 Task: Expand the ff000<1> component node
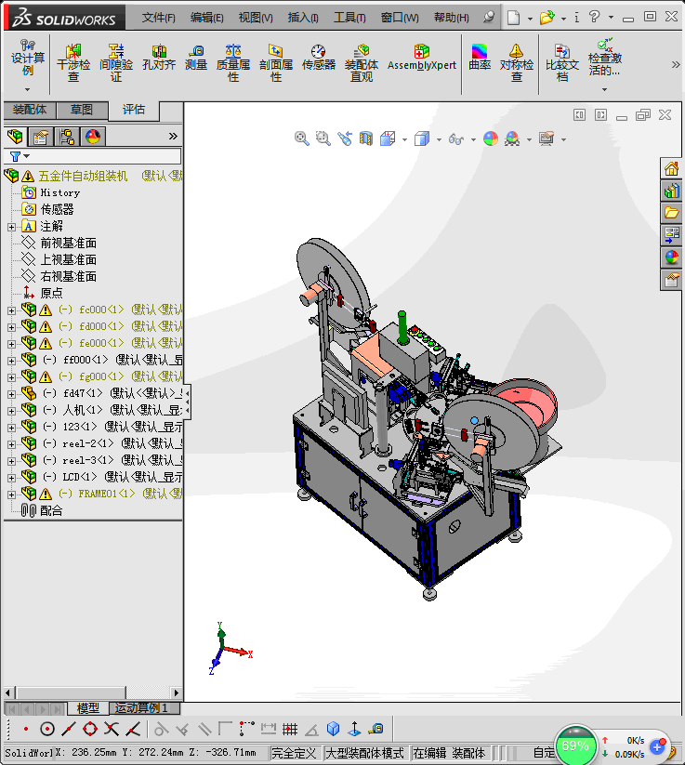click(x=11, y=361)
